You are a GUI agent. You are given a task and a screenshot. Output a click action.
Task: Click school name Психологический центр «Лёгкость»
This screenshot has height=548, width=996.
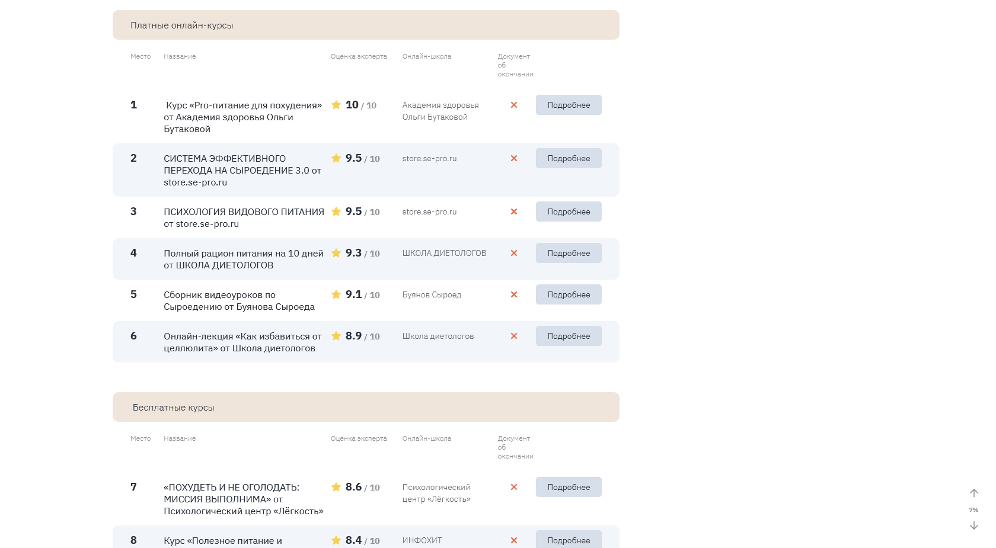pyautogui.click(x=436, y=493)
